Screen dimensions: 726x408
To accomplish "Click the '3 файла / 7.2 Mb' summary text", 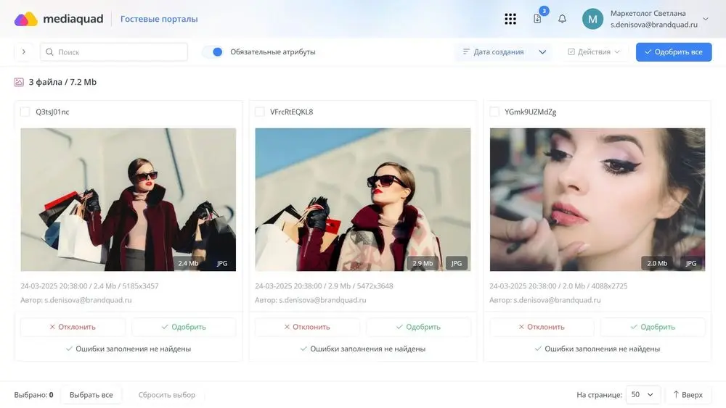I will (62, 82).
